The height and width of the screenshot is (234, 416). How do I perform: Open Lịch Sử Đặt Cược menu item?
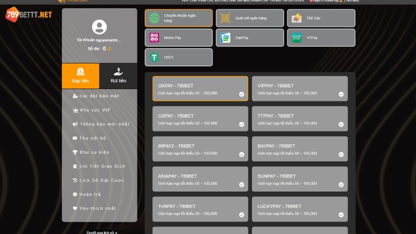[99, 180]
